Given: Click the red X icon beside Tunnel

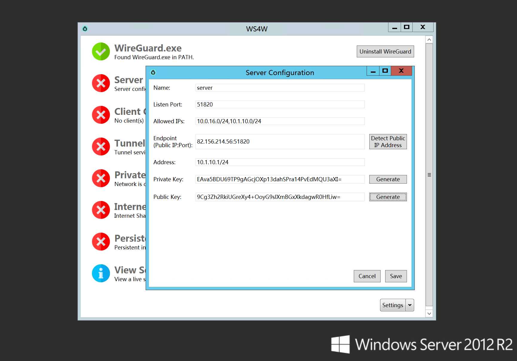Looking at the screenshot, I should [101, 147].
